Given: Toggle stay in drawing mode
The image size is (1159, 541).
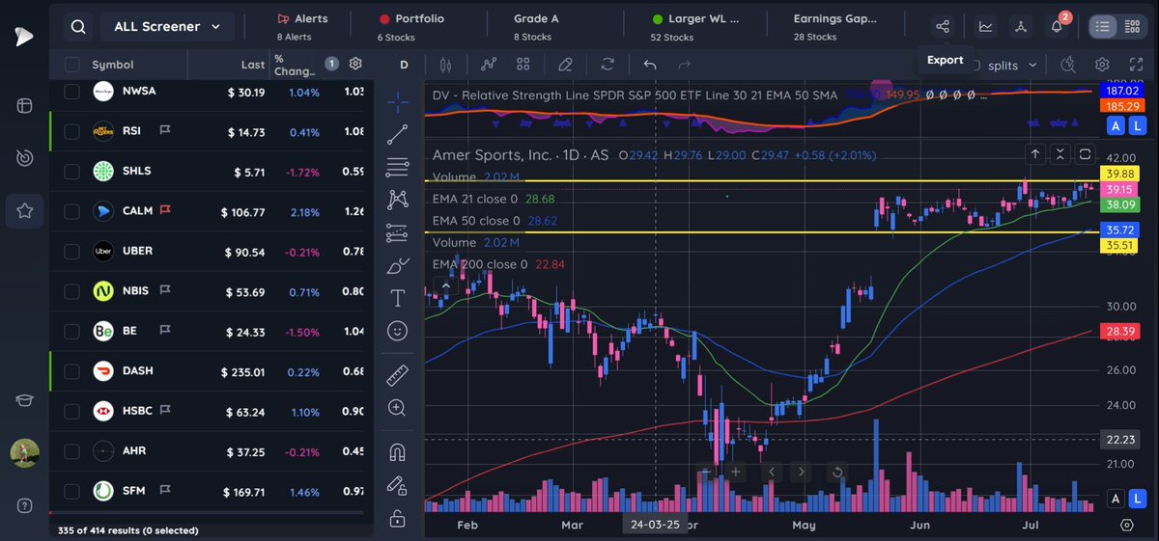Looking at the screenshot, I should coord(397,485).
